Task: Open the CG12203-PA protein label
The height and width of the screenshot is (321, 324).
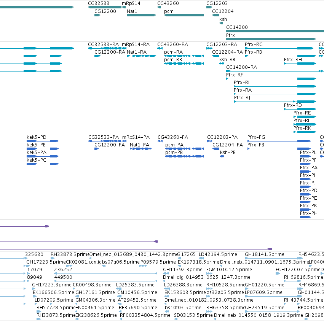Action: [222, 137]
